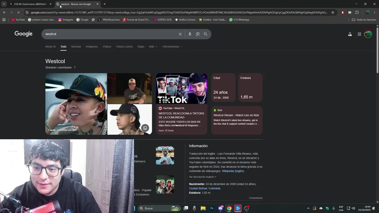Open a new browser tab

tap(105, 4)
